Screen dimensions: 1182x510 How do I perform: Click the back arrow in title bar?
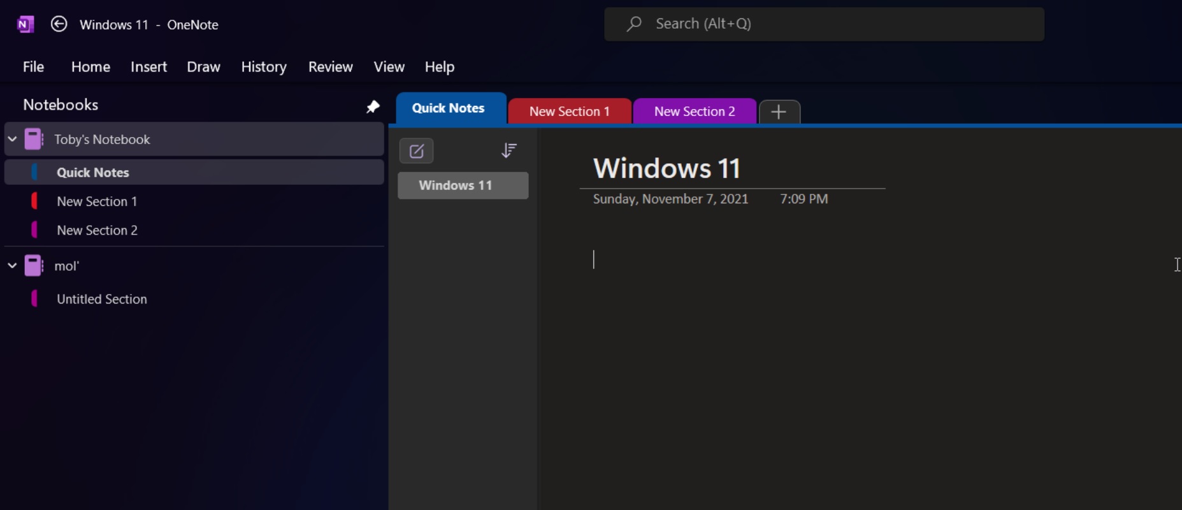pyautogui.click(x=59, y=24)
